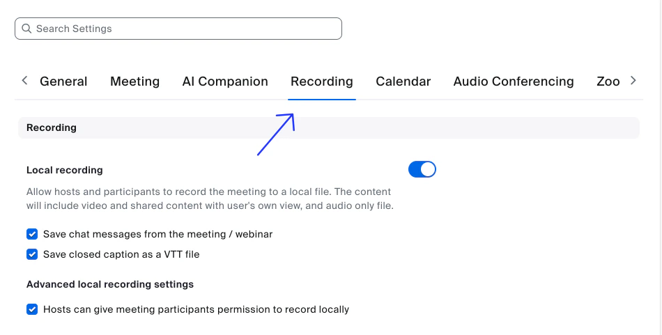
Task: Switch to the Meeting tab
Action: (134, 81)
